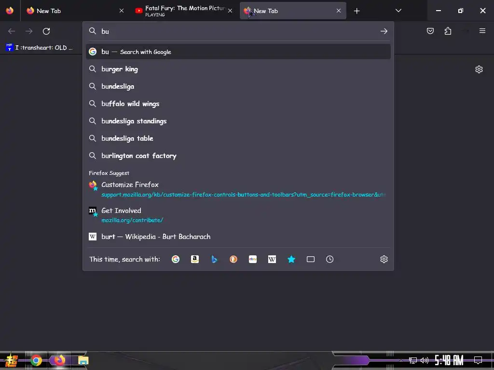Go back one page
Viewport: 494px width, 370px height.
(12, 31)
